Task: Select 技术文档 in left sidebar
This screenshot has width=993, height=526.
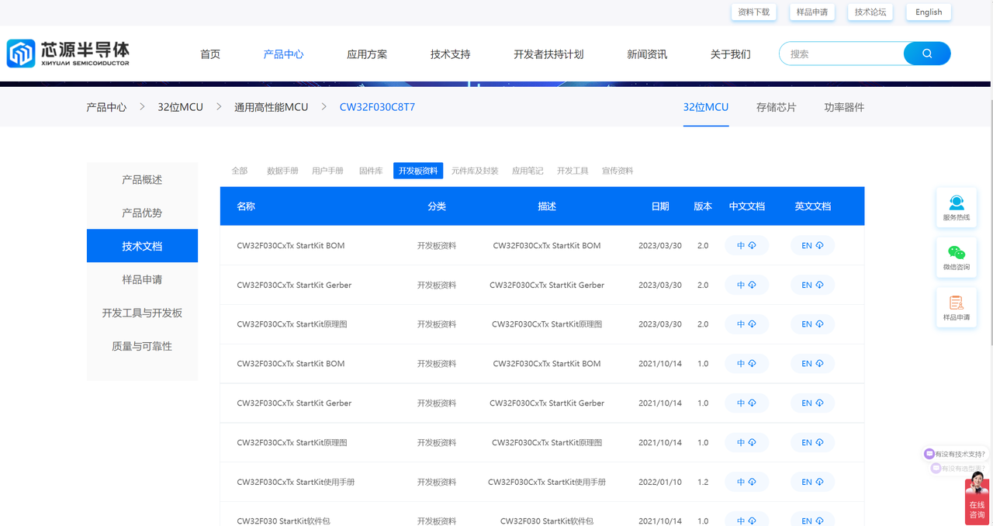Action: [x=142, y=246]
